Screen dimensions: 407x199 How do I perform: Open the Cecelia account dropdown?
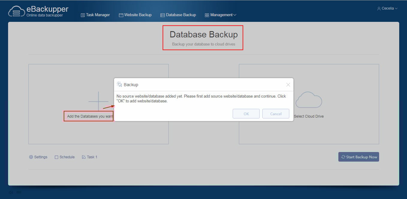[387, 8]
